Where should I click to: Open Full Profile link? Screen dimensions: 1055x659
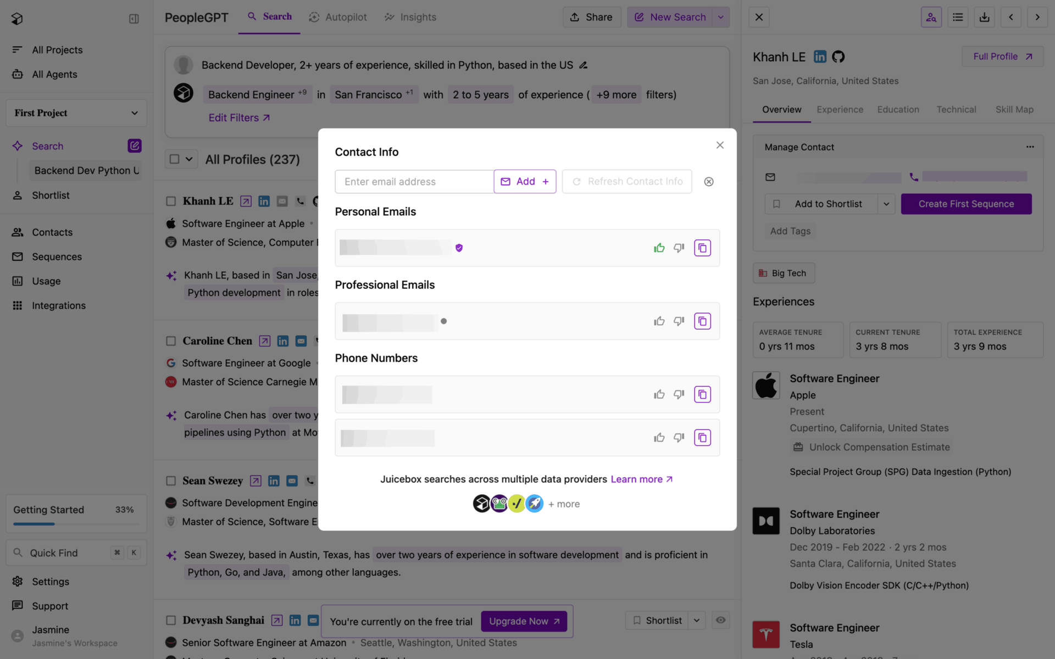click(1002, 57)
